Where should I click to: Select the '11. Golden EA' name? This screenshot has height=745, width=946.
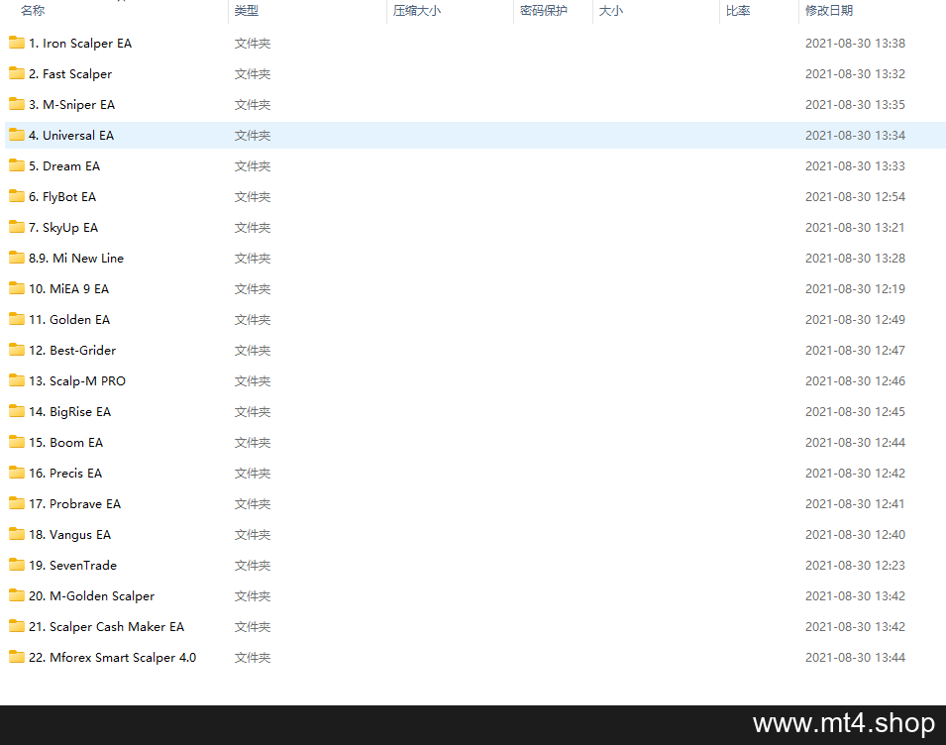69,320
